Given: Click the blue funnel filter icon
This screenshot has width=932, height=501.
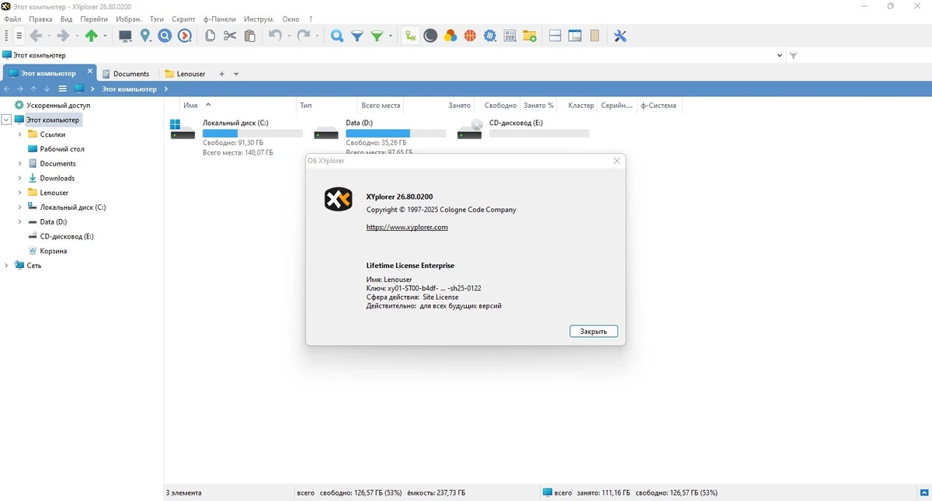Looking at the screenshot, I should [x=357, y=36].
